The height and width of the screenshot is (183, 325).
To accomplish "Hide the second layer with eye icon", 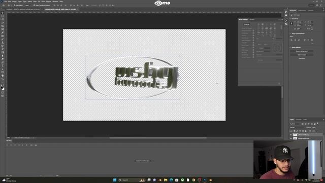I will [x=290, y=138].
